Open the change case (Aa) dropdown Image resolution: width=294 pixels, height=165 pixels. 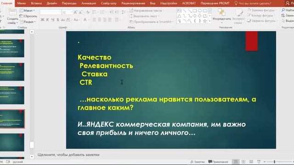77,20
